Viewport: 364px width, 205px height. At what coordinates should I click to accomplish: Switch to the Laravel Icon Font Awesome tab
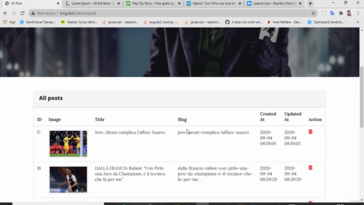coord(274,3)
